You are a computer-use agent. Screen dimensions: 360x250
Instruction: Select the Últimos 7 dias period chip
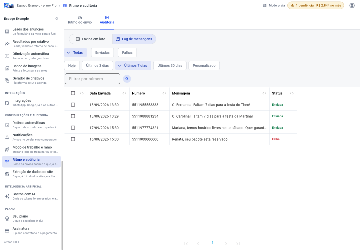pos(133,65)
